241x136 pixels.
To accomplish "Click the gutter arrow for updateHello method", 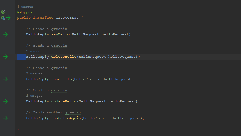I will [6, 101].
